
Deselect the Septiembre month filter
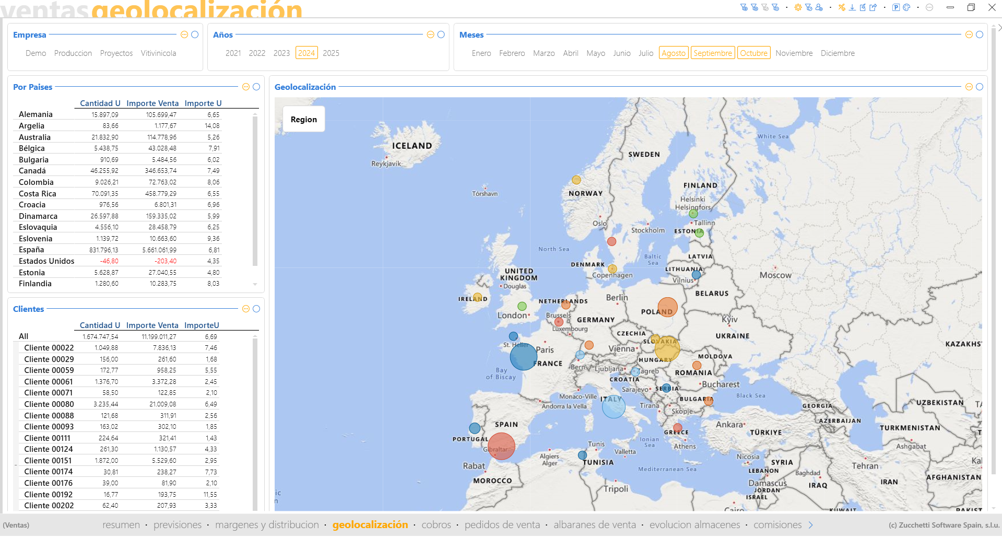712,53
